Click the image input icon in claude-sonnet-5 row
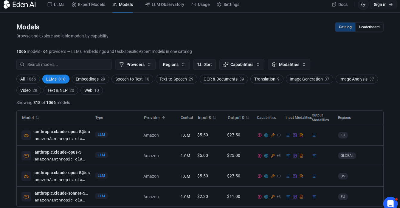The height and width of the screenshot is (208, 400). (x=295, y=197)
